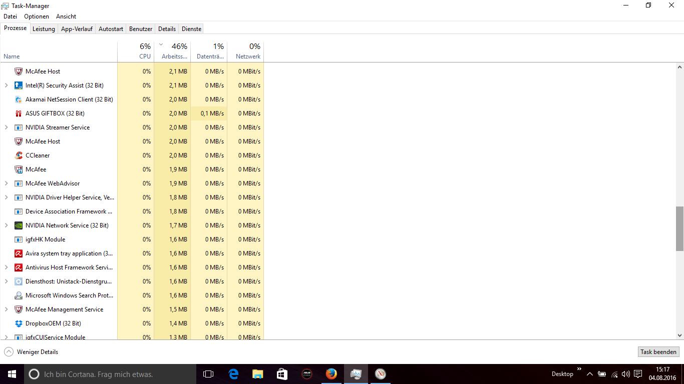
Task: Click the network icon in system tray
Action: pos(614,374)
